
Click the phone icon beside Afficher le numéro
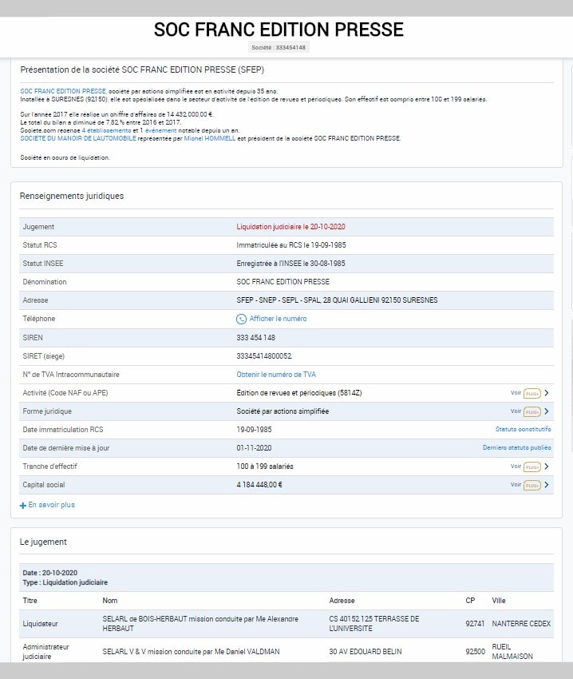[242, 319]
